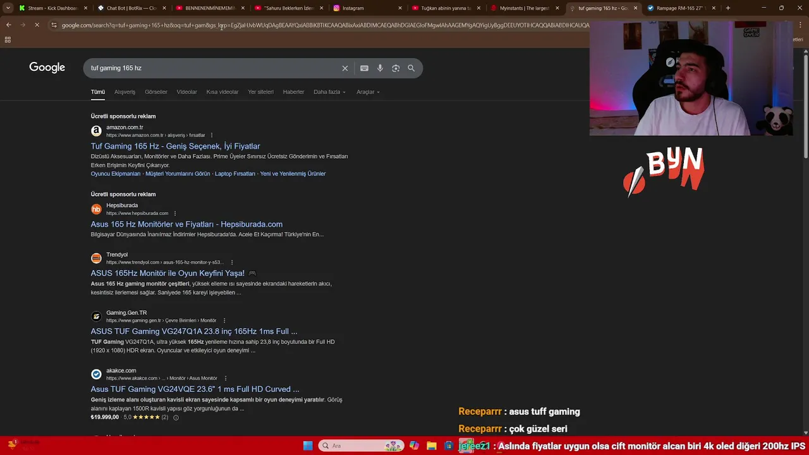Click the Gaming.Gen.TR favicon

click(x=96, y=316)
